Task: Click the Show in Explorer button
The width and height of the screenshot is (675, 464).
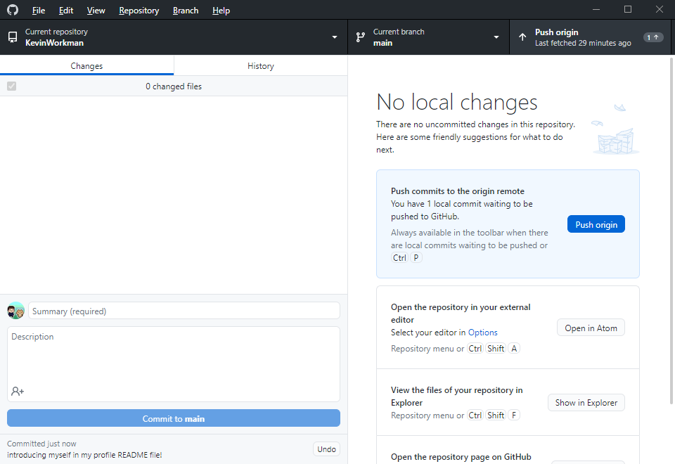Action: [x=586, y=402]
